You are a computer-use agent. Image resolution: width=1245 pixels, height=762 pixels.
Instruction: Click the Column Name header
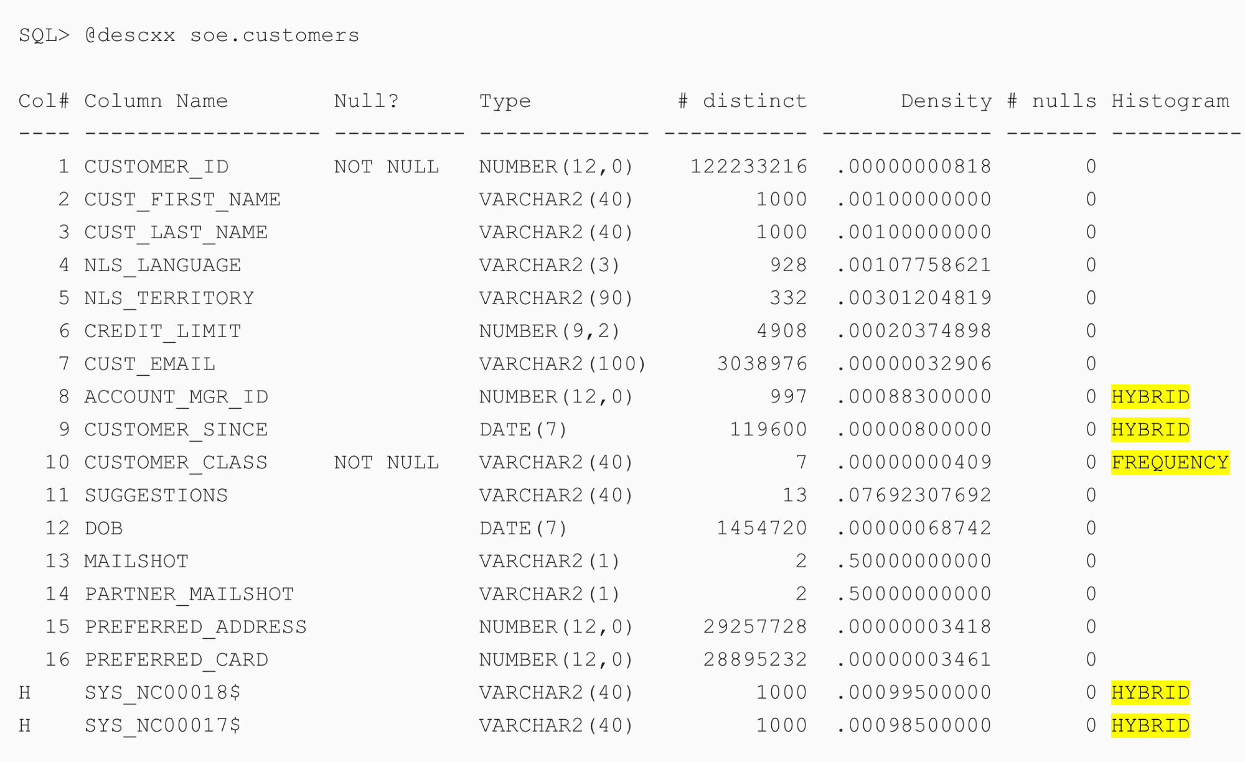click(156, 101)
